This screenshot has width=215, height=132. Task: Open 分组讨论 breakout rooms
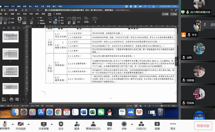(141, 124)
